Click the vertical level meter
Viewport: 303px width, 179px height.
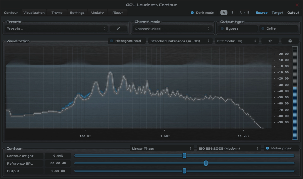pyautogui.click(x=294, y=93)
